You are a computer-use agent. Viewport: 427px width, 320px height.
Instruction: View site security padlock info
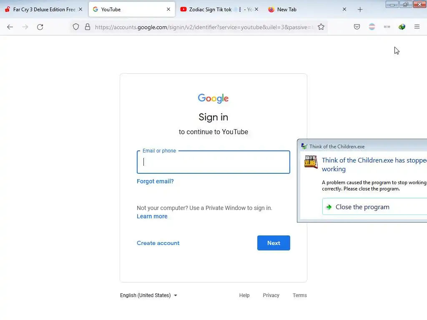pyautogui.click(x=88, y=27)
